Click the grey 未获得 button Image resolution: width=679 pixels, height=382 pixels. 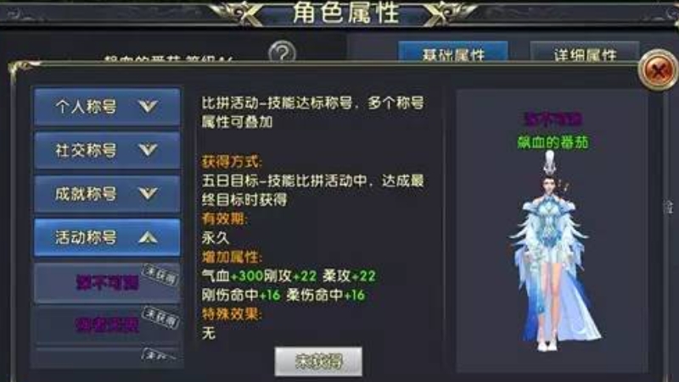point(318,362)
